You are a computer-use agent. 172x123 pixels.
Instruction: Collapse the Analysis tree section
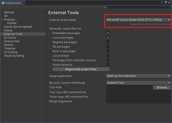(x=2, y=19)
